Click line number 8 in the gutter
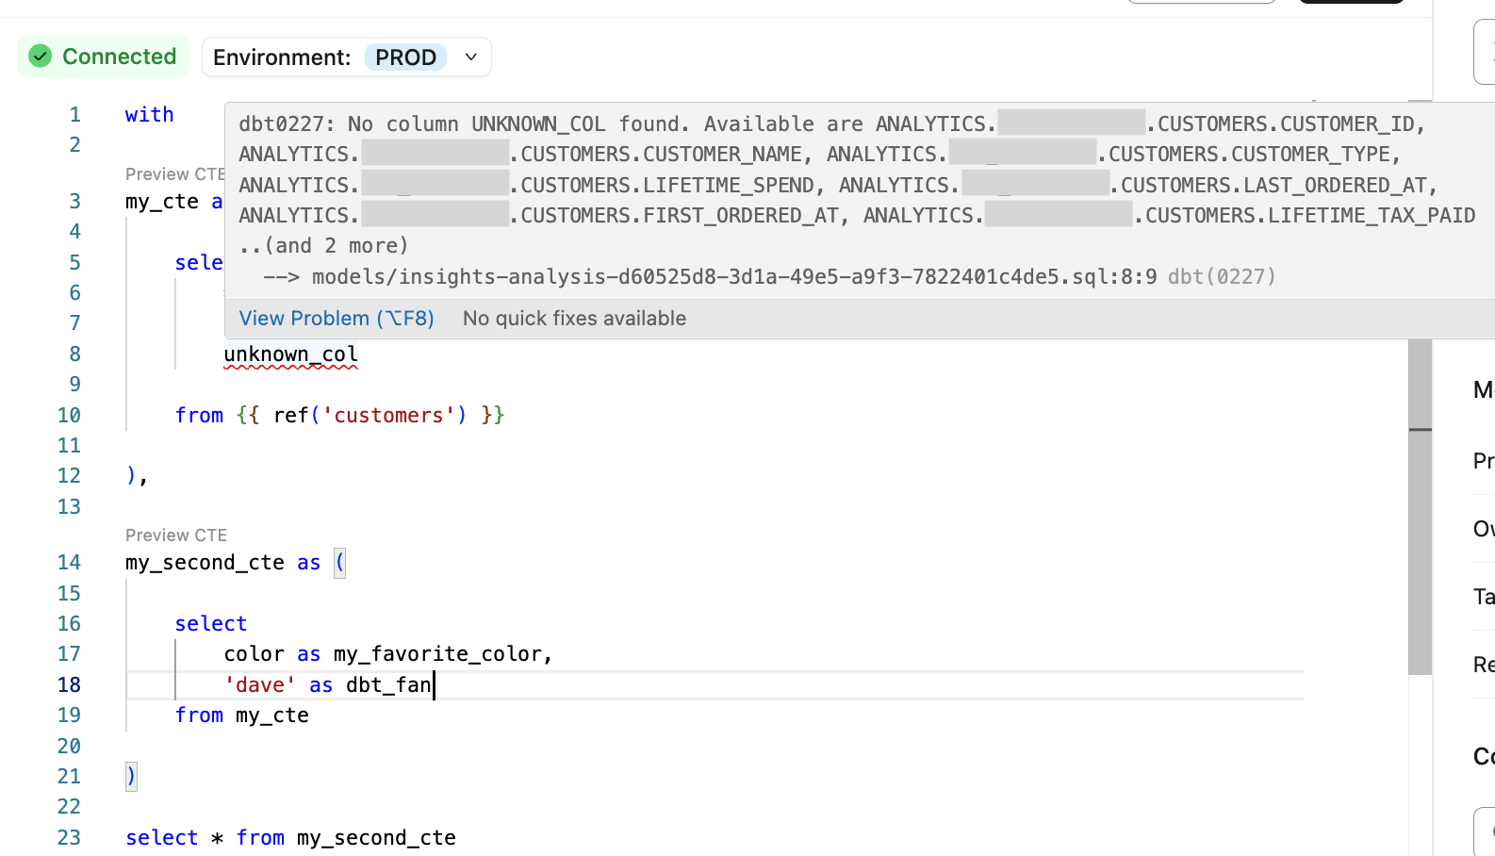This screenshot has height=856, width=1495. [x=74, y=354]
